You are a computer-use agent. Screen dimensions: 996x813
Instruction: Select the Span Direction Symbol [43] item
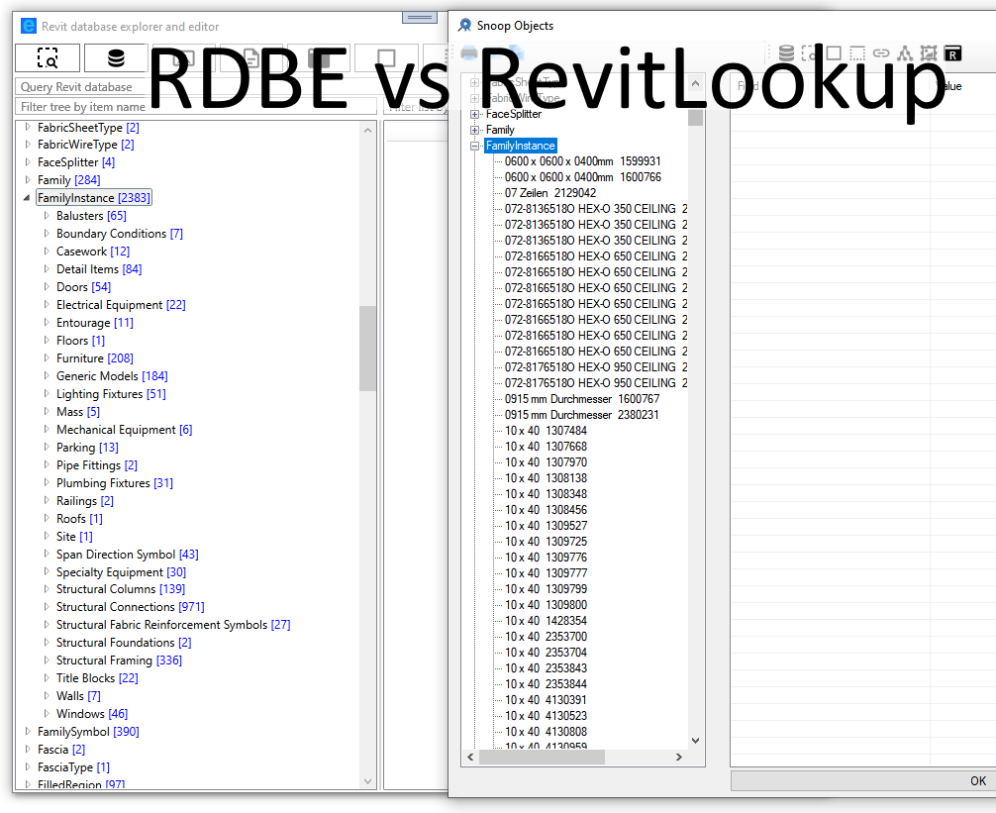(127, 554)
